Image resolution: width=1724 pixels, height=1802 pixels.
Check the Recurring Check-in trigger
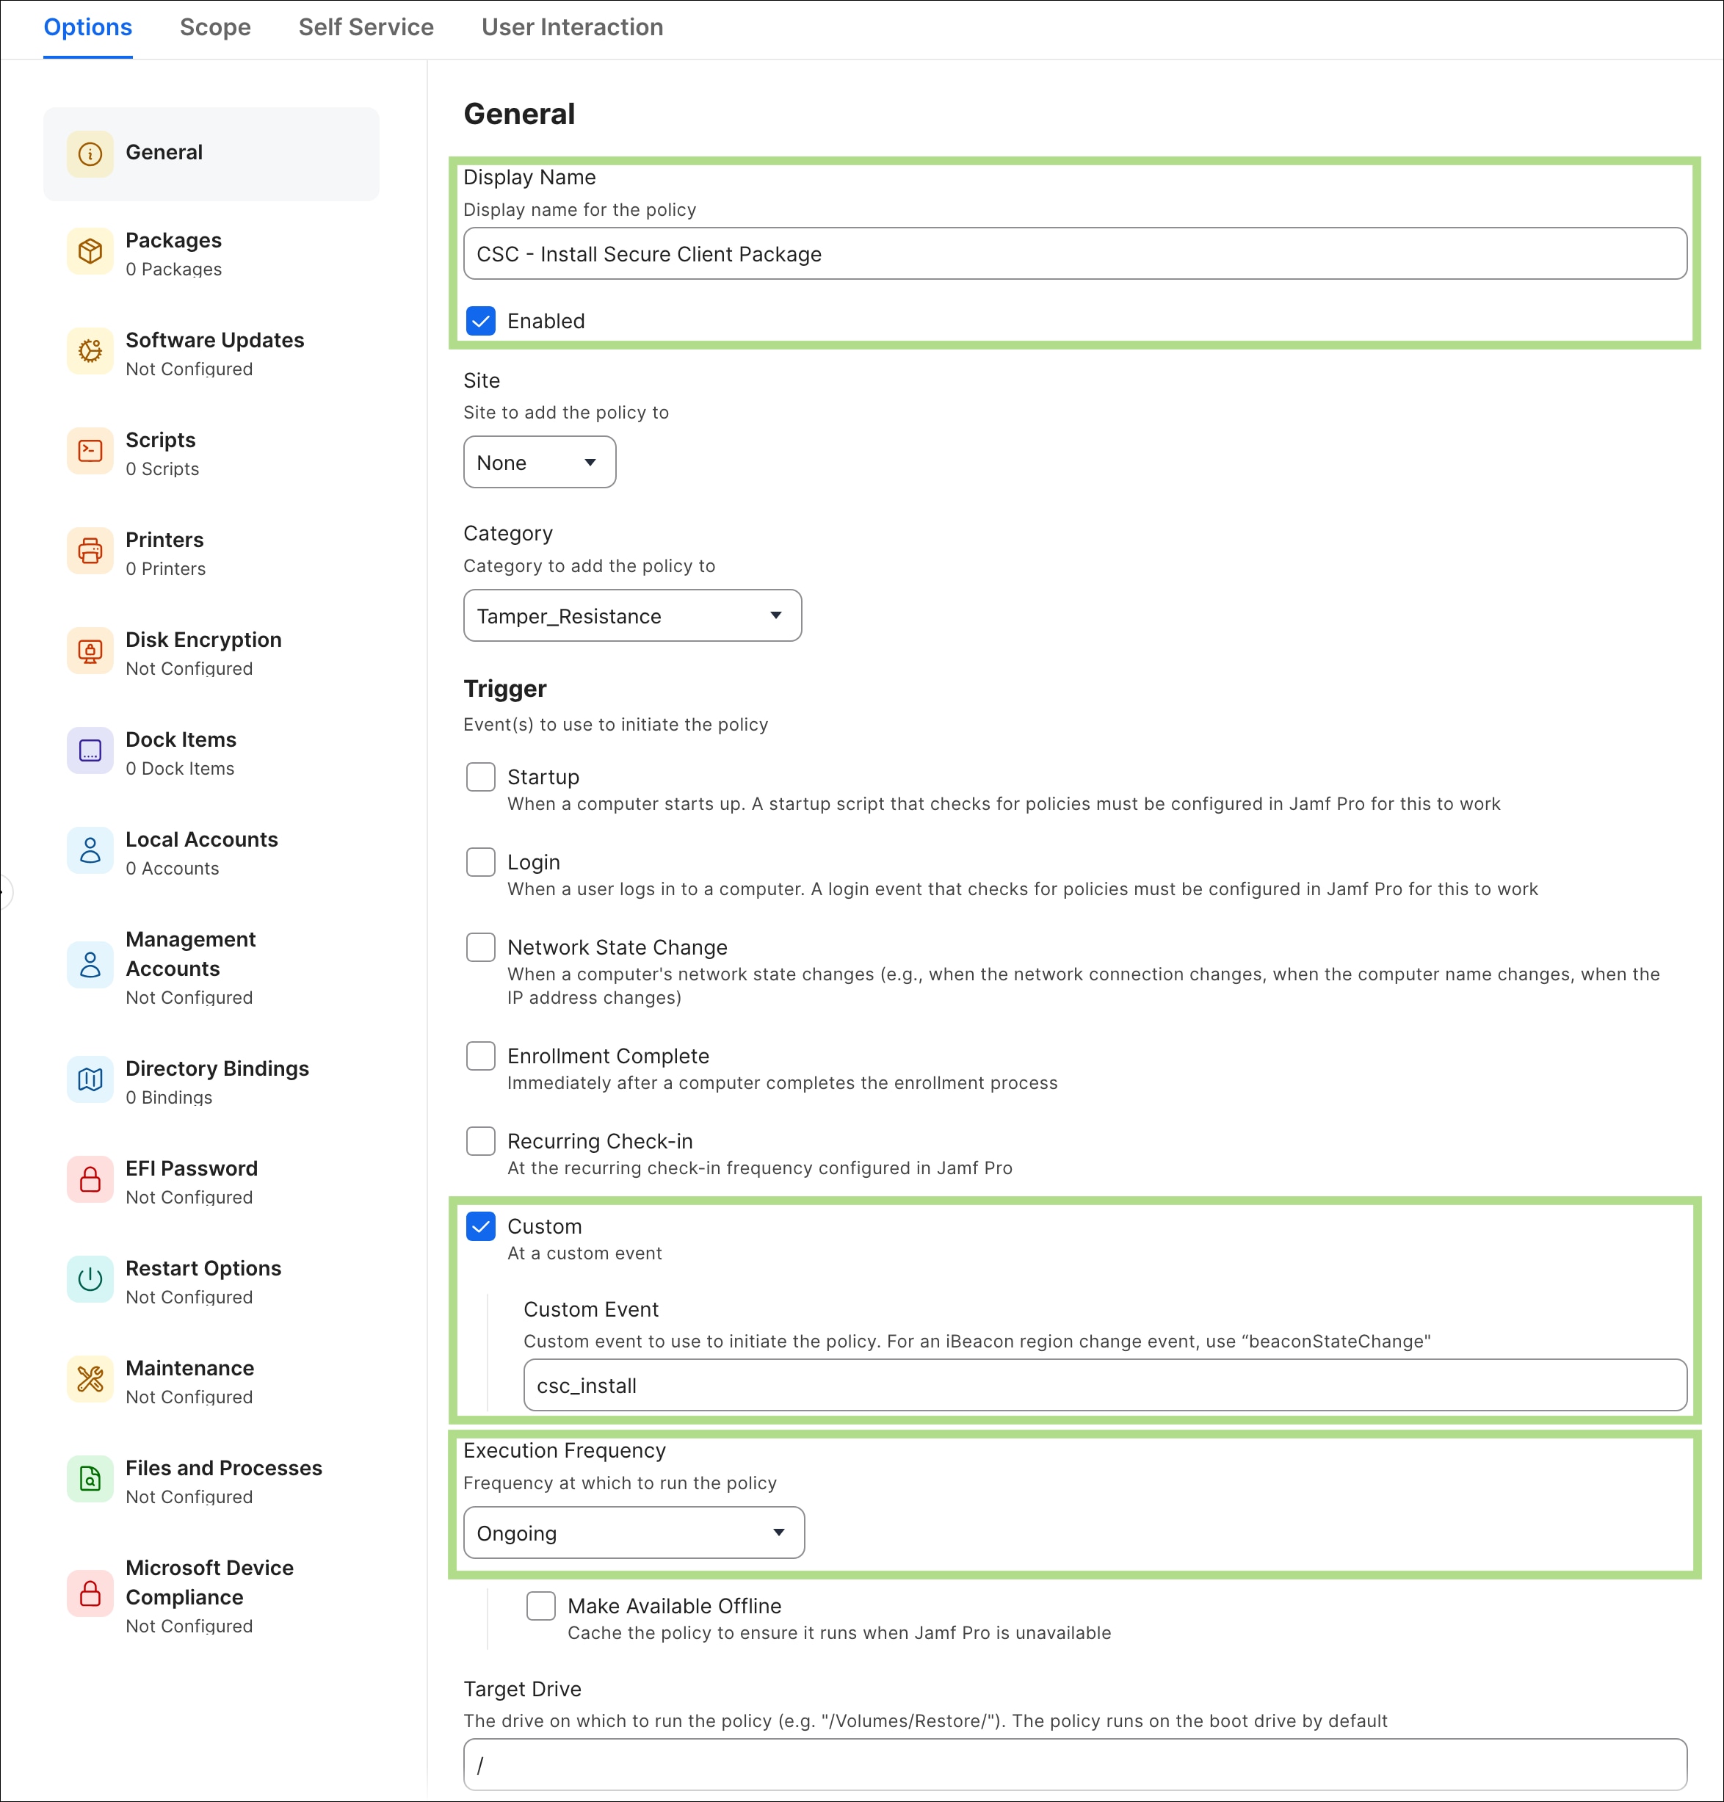click(x=481, y=1140)
